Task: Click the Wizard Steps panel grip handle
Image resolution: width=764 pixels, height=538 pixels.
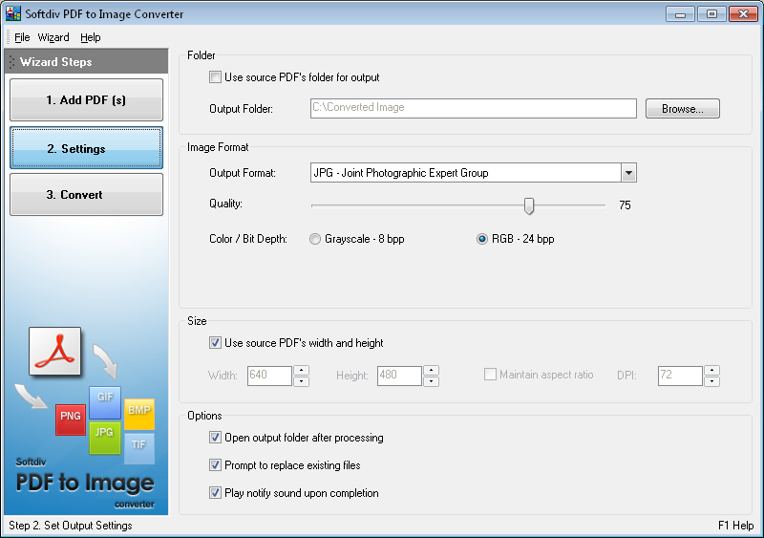Action: click(x=11, y=62)
